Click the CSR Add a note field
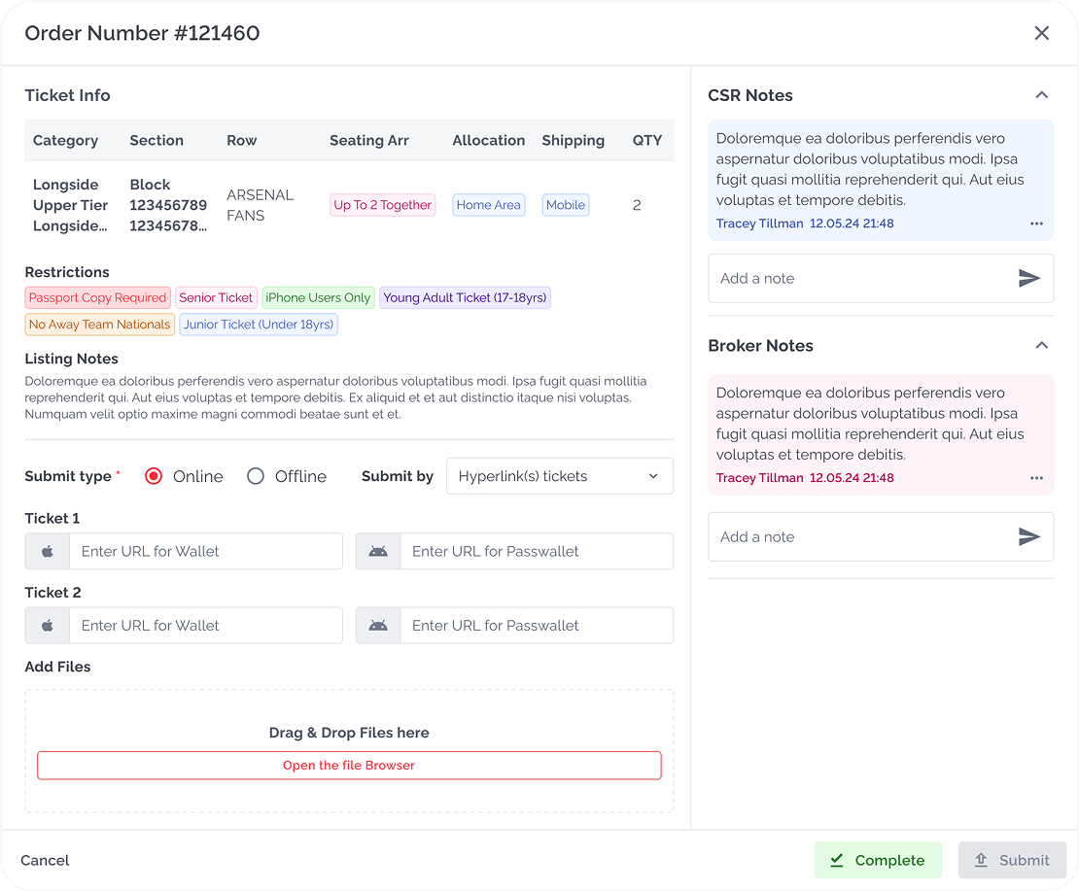This screenshot has height=892, width=1079. 860,279
